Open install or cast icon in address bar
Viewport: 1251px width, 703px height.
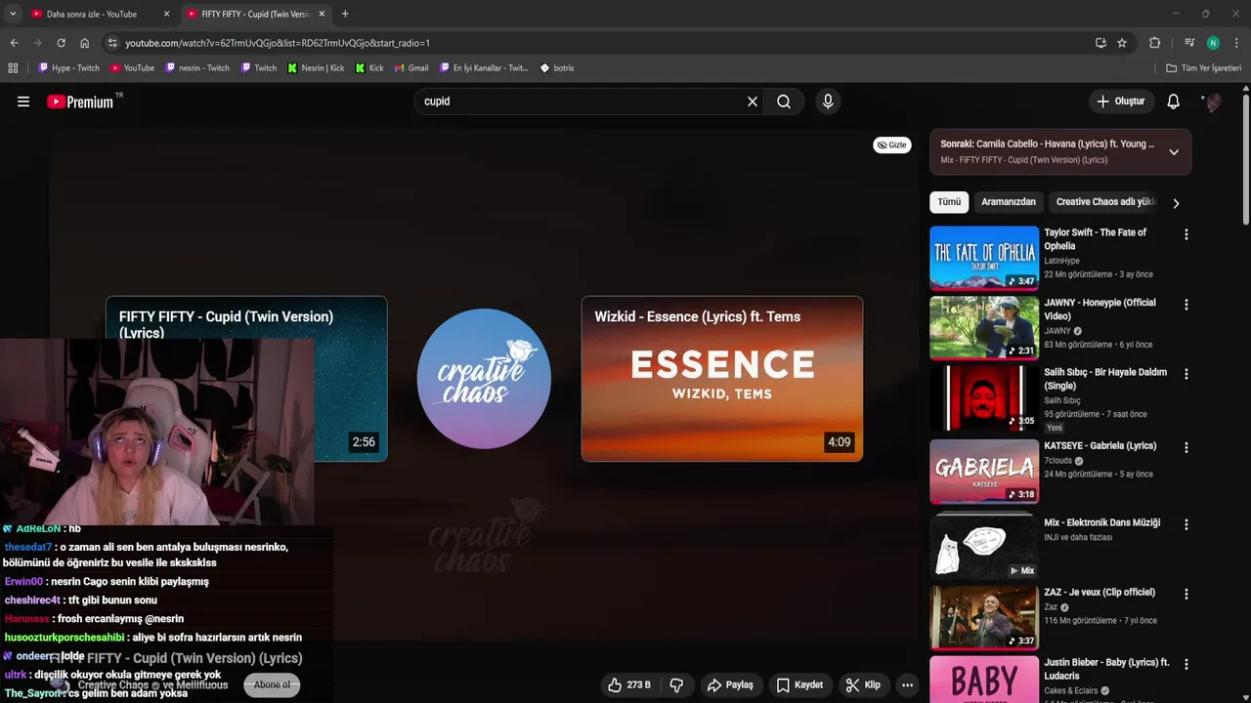pos(1100,43)
